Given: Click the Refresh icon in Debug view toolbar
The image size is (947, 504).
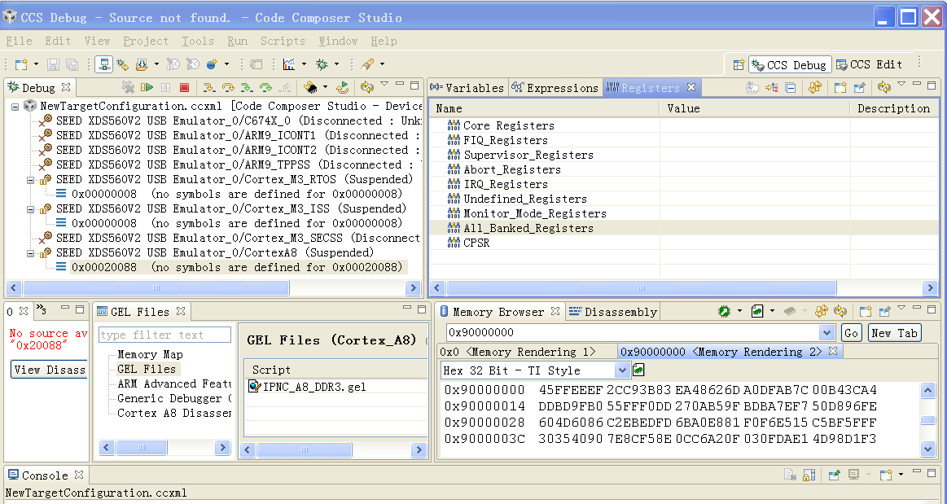Looking at the screenshot, I should pyautogui.click(x=367, y=87).
